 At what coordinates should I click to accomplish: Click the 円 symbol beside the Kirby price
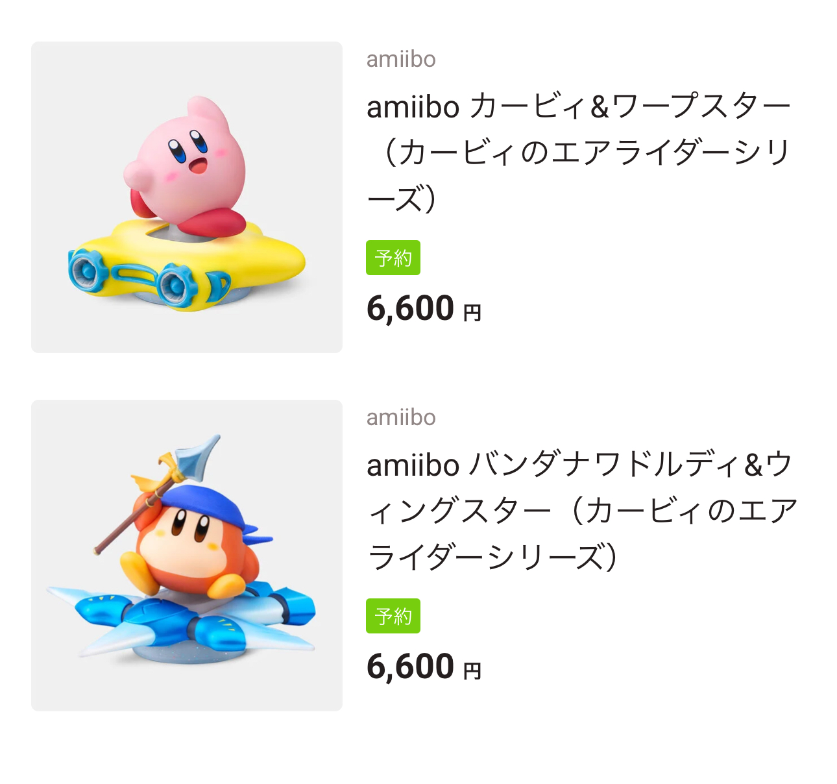472,313
